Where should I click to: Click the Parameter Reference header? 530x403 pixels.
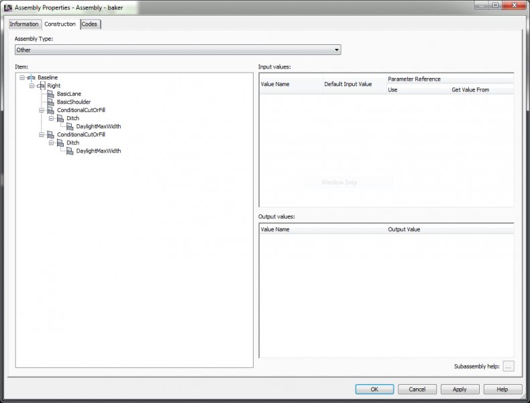pyautogui.click(x=450, y=79)
